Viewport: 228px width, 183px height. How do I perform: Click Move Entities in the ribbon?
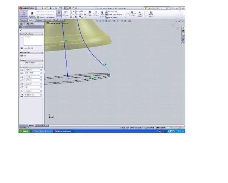tap(111, 17)
